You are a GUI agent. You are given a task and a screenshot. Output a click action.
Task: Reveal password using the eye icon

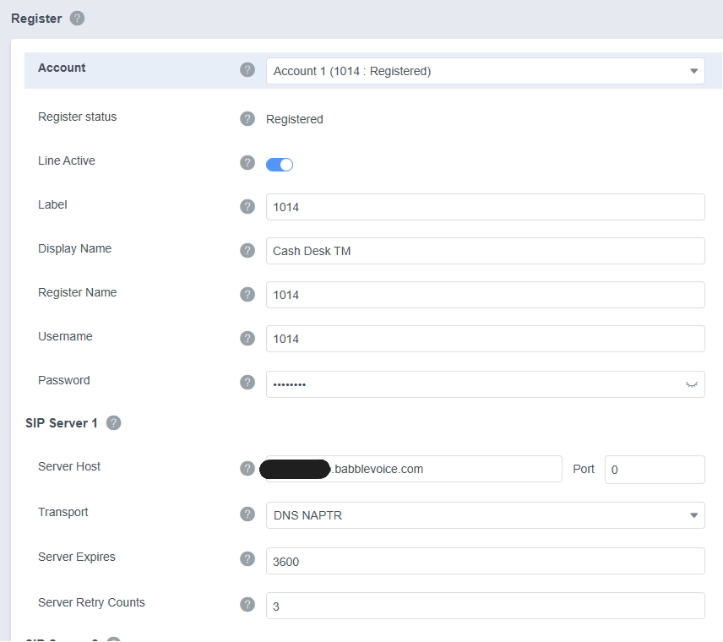click(x=692, y=384)
